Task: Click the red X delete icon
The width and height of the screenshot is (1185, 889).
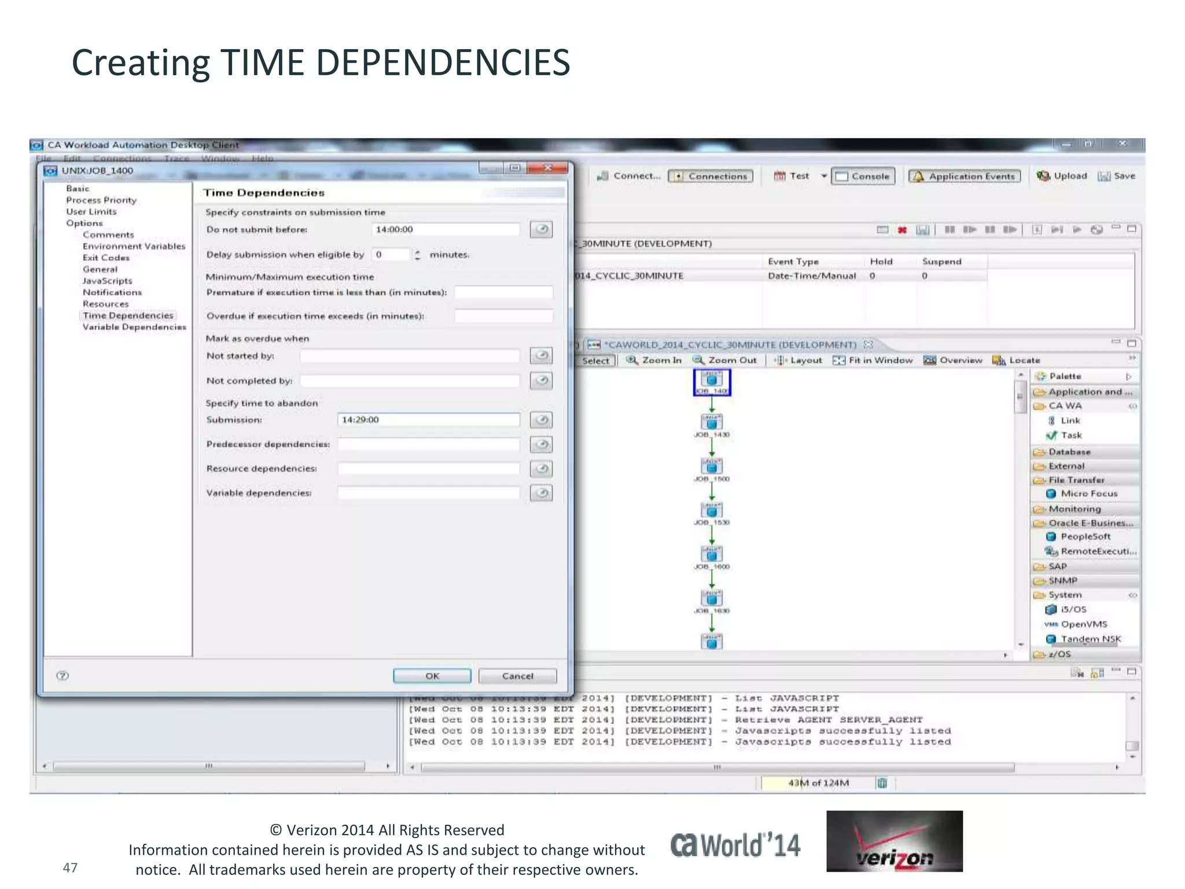Action: [x=902, y=230]
